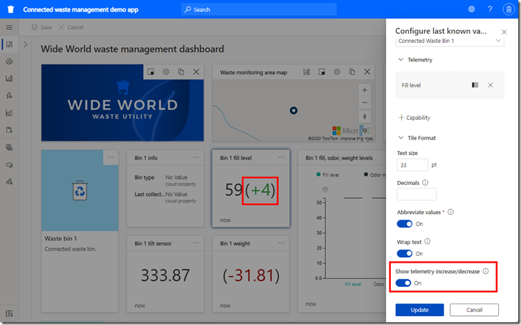Click the Text size input field
The image size is (521, 325).
point(412,165)
